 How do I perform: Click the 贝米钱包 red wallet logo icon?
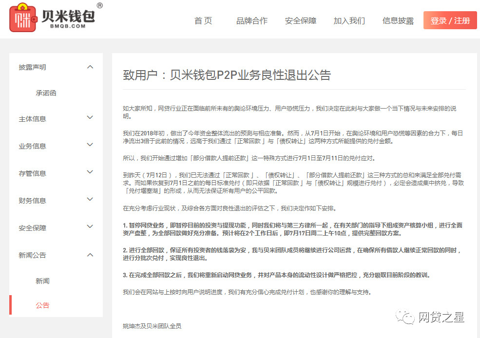(23, 18)
